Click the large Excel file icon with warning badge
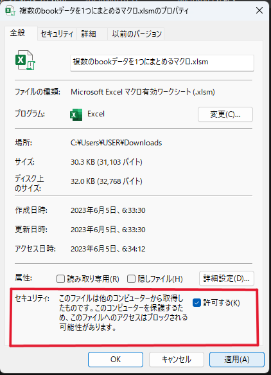This screenshot has width=271, height=375. [25, 60]
